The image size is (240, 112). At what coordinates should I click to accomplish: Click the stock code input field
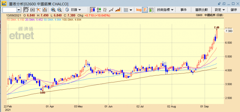point(10,10)
